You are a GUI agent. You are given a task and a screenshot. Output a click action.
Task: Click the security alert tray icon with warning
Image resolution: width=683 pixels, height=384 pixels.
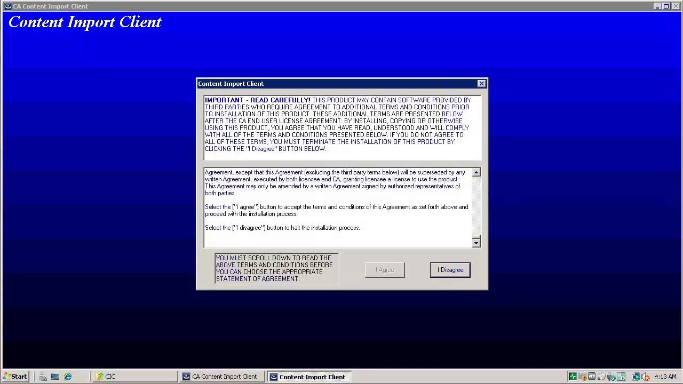point(583,377)
